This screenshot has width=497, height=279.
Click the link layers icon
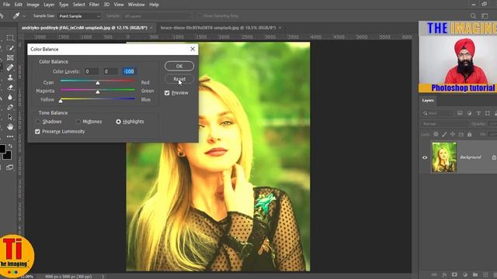pyautogui.click(x=434, y=274)
